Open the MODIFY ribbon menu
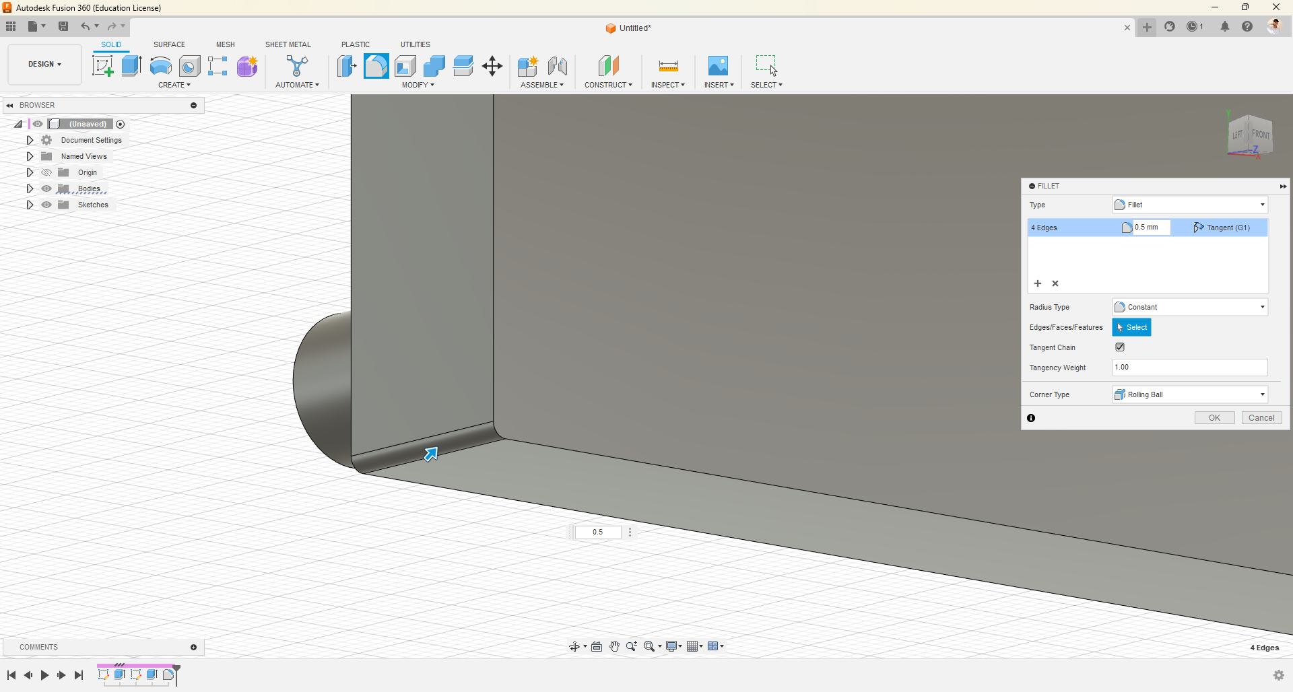 418,85
